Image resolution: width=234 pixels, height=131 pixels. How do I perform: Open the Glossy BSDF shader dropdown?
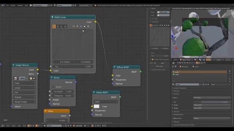(x=212, y=108)
